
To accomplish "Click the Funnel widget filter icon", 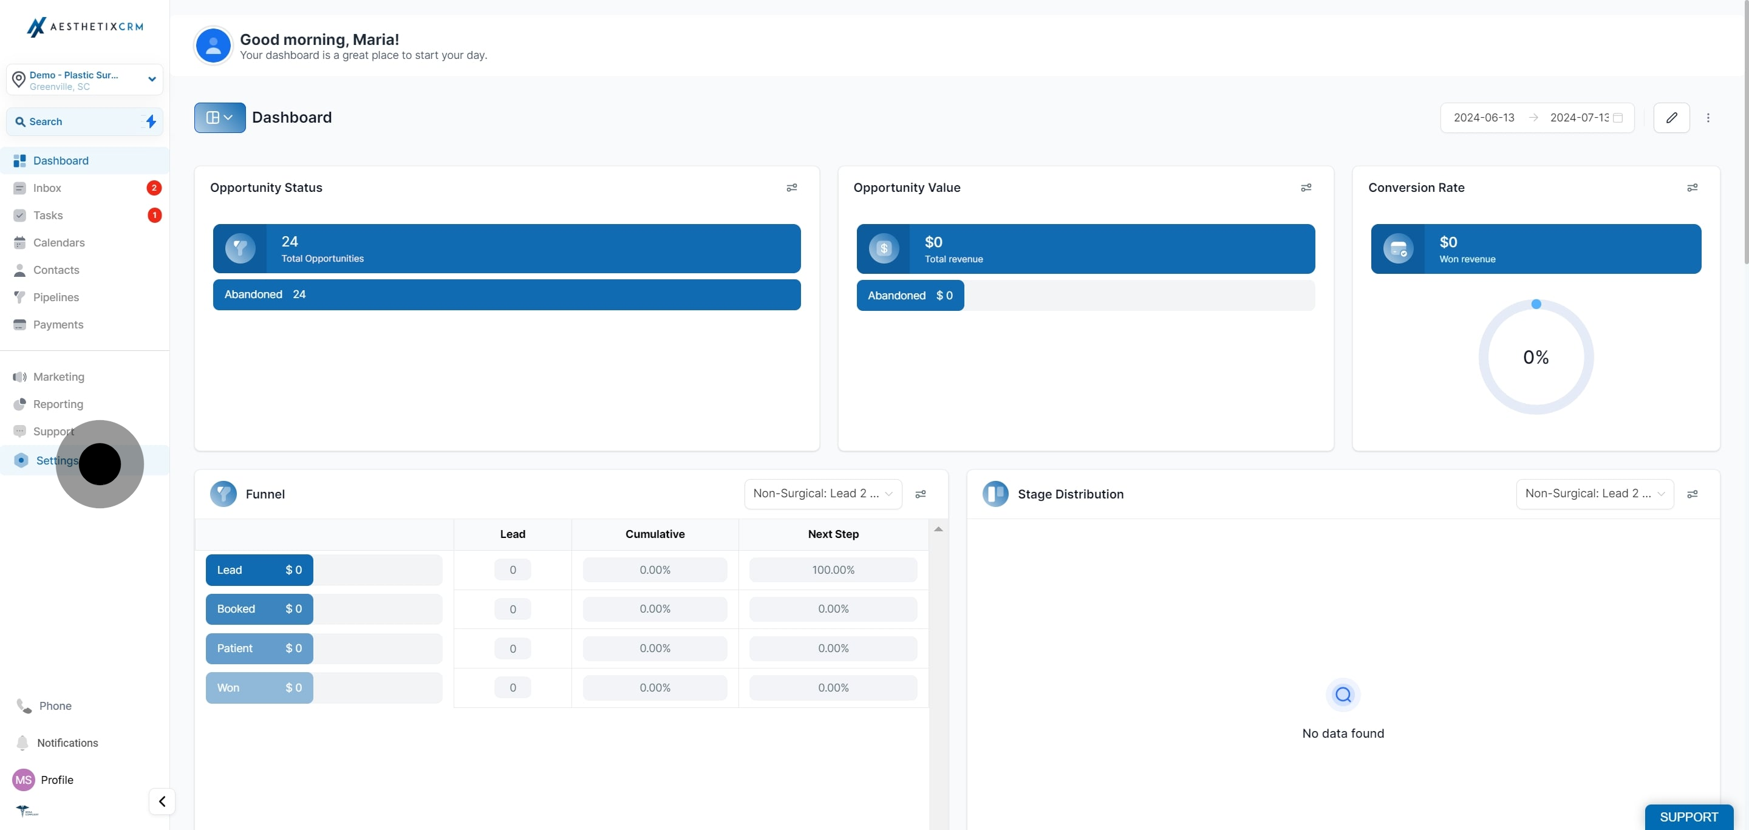I will (920, 494).
